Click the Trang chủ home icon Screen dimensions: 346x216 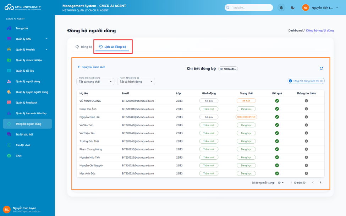tap(9, 28)
